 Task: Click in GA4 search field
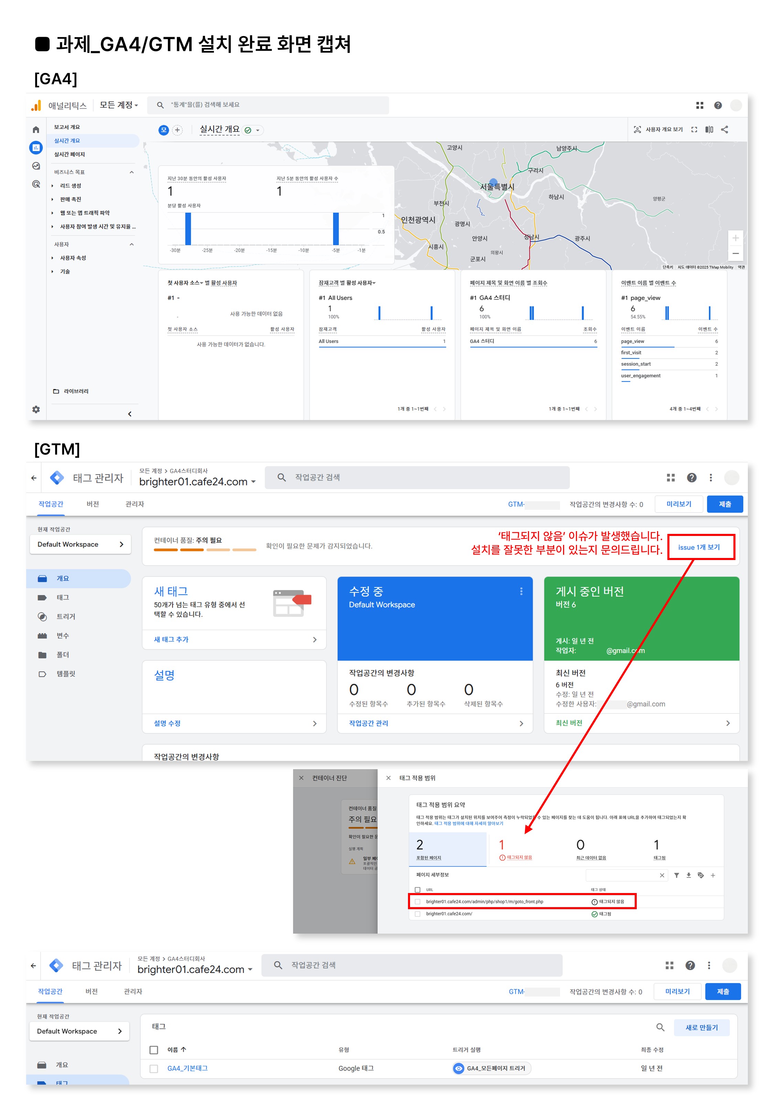pos(268,105)
